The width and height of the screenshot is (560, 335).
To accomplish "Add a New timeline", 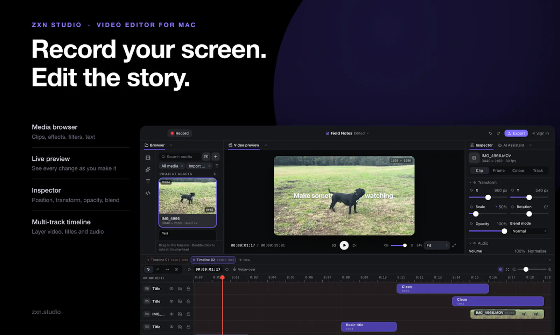I will click(x=244, y=260).
